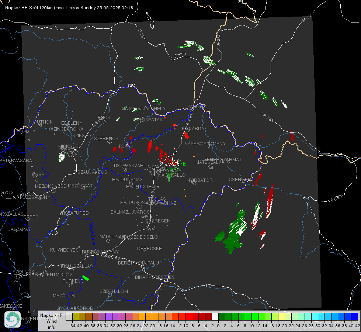This screenshot has height=332, width=361.
Task: Click the A-262 road label
Action: pyautogui.click(x=219, y=39)
